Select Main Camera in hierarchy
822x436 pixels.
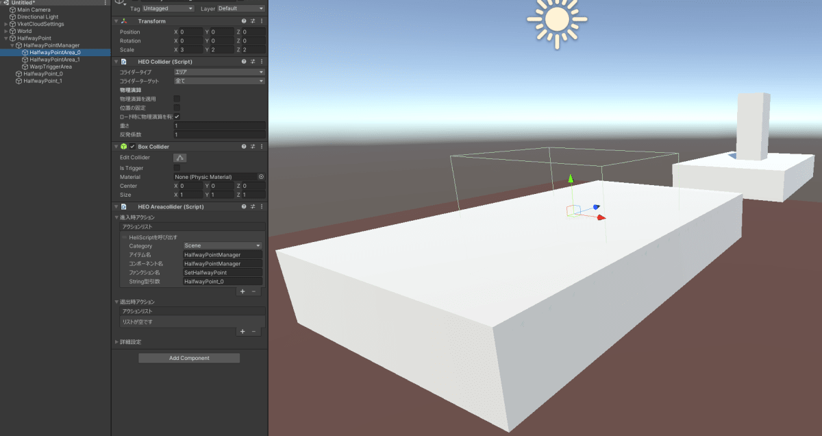(33, 10)
